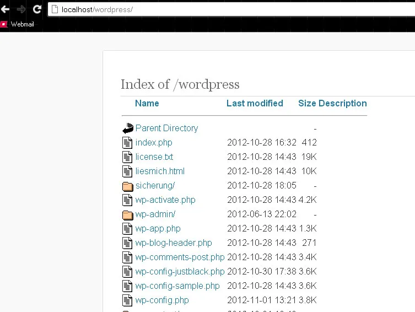Open license.txt link

(x=154, y=157)
